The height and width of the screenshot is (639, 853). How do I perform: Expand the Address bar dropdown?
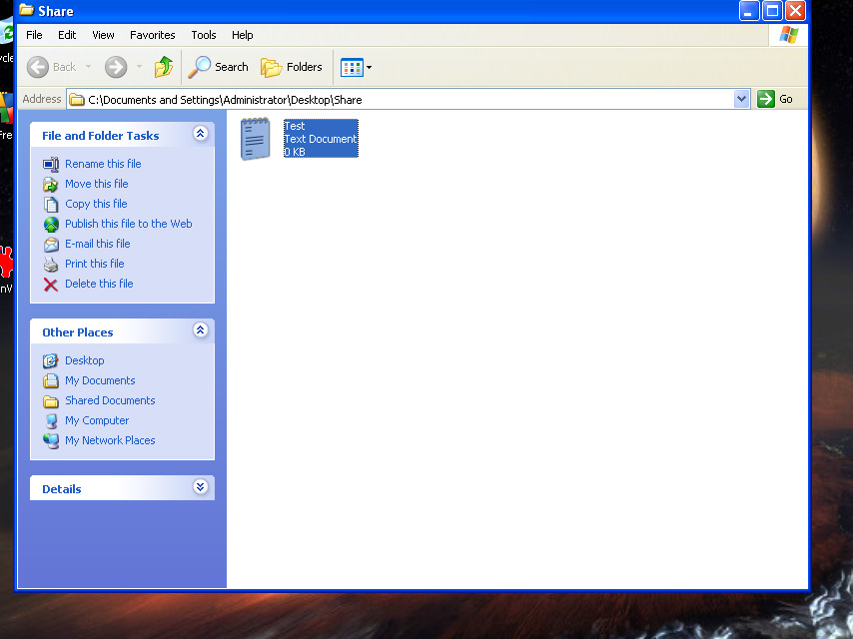(x=741, y=99)
